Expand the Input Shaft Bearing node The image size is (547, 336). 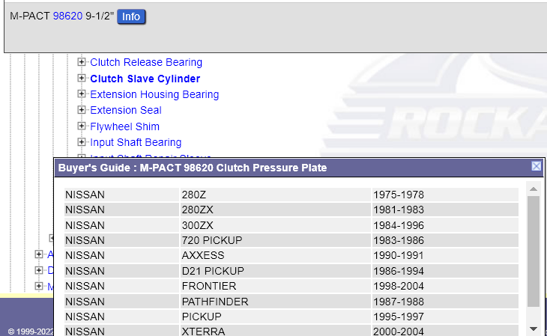(82, 142)
